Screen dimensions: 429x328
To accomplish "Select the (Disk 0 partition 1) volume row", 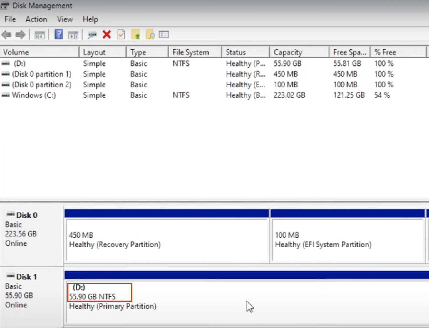I will (214, 74).
